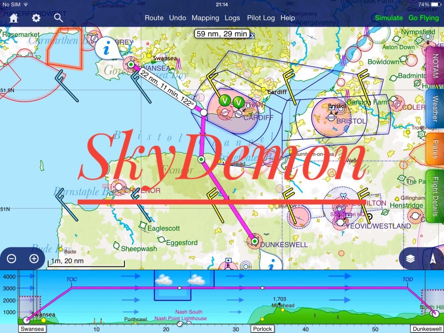Select the white turning-point waypoint near Cardiff
Viewport: 444px width, 333px height.
(204, 112)
